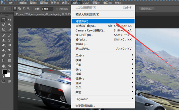Expand the 风格化 submenu arrow
This screenshot has width=179, height=110.
tap(132, 55)
